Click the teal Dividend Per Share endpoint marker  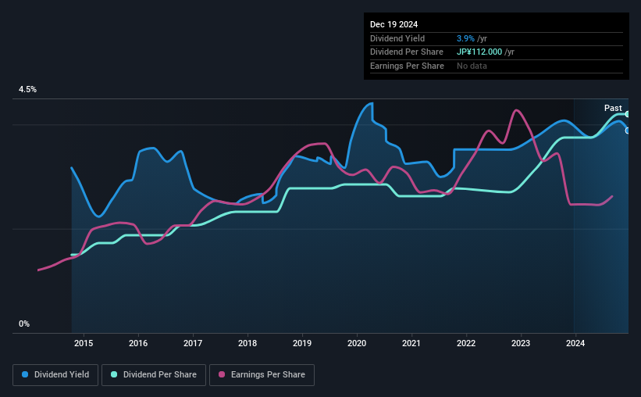[x=628, y=114]
